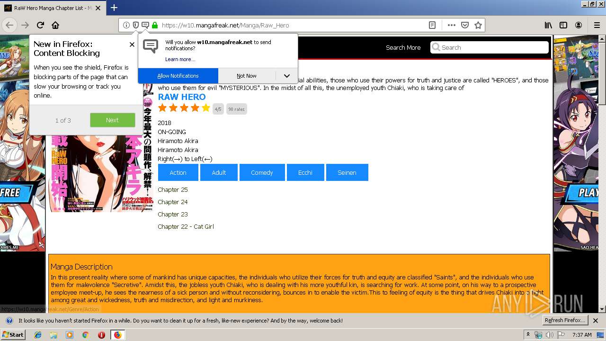Click the URL address field
Screen dimensions: 606x341
click(293, 25)
